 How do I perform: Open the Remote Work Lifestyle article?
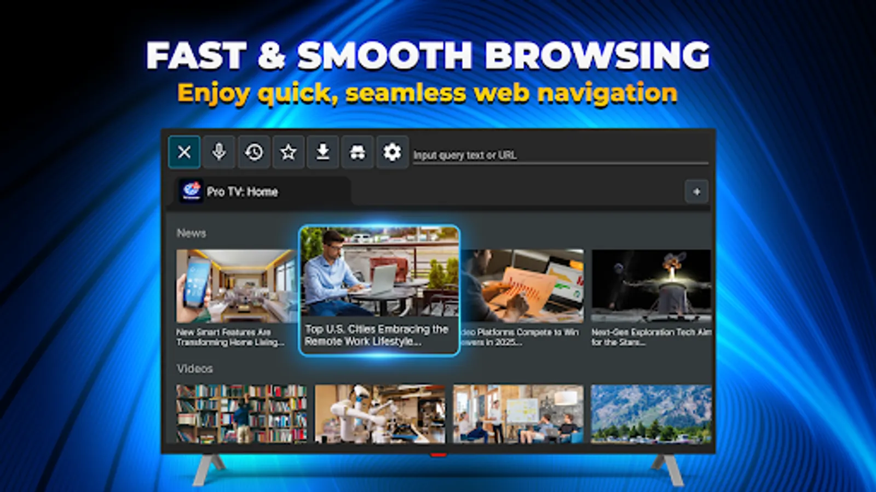click(x=379, y=288)
